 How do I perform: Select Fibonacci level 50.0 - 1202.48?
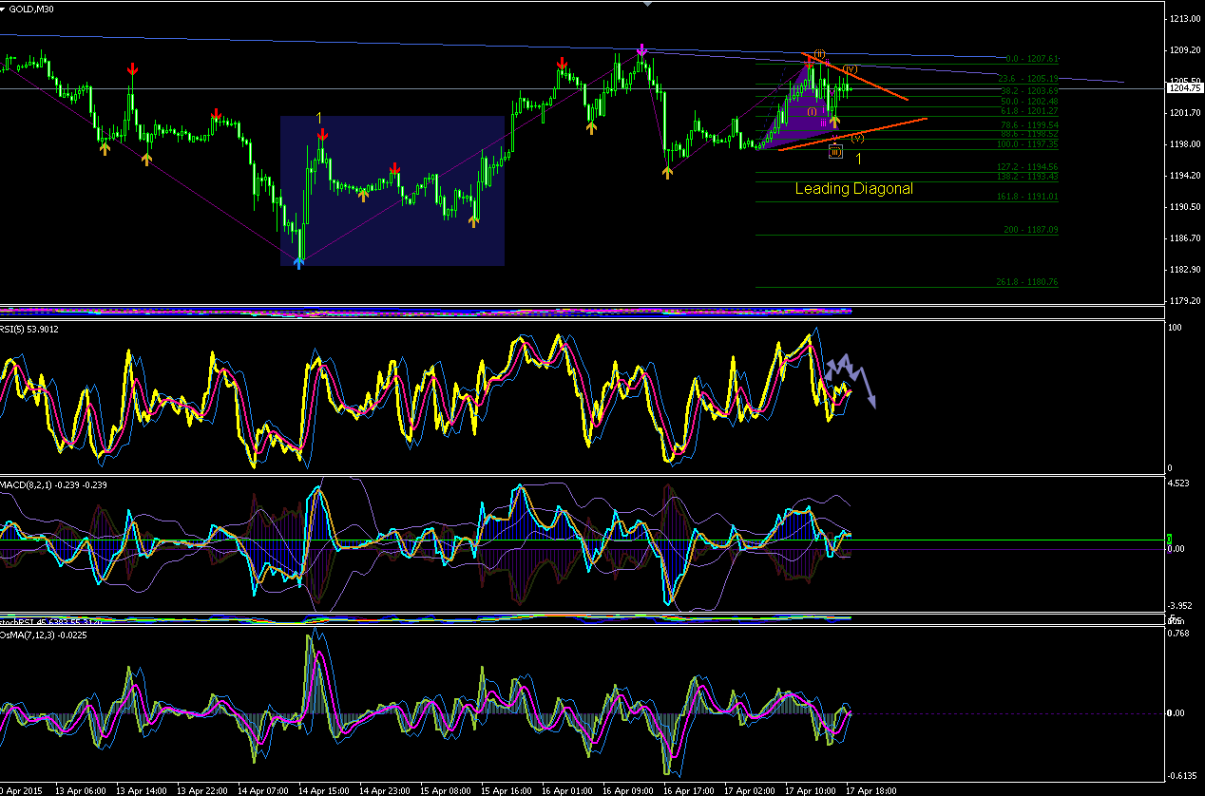tap(1029, 101)
